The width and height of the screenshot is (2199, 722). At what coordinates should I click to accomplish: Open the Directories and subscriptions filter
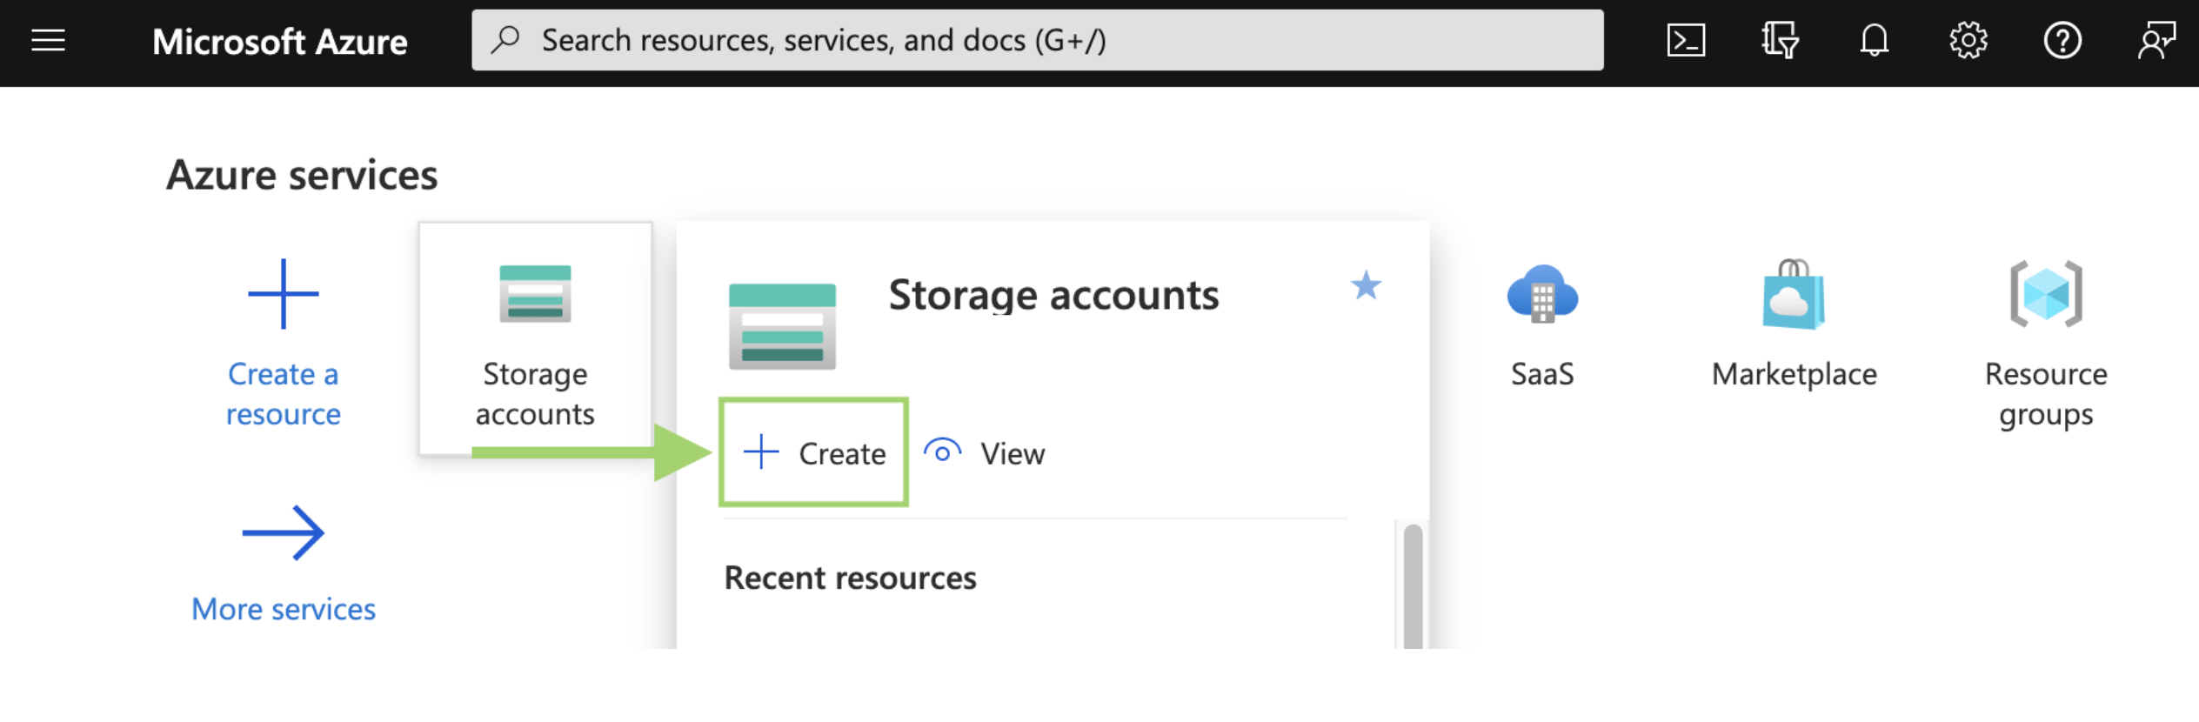1780,41
